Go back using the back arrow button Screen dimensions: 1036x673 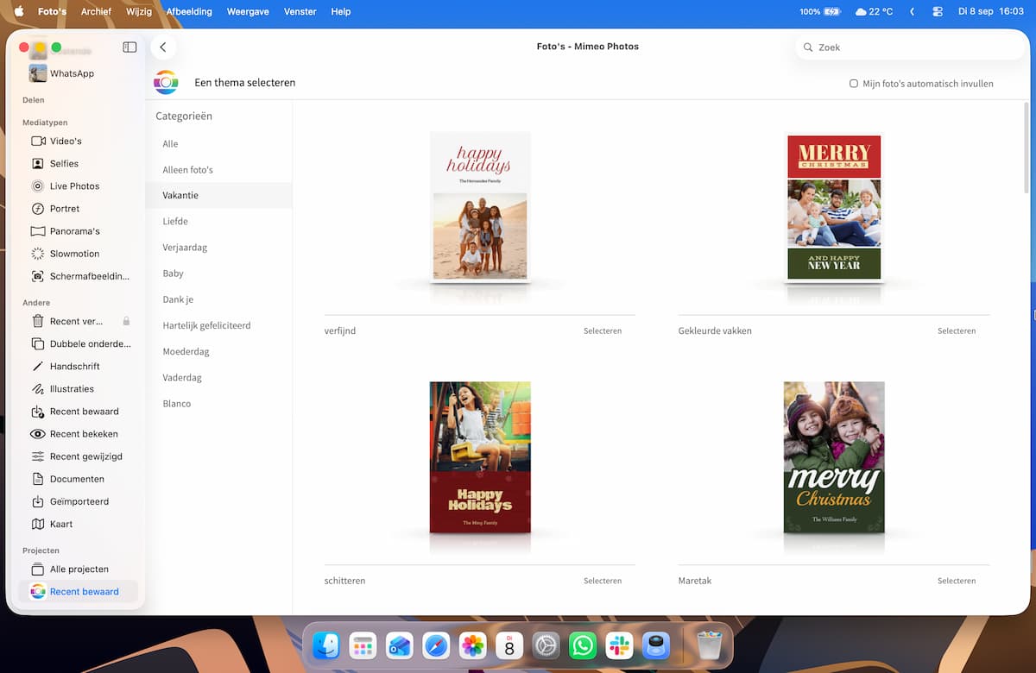coord(163,47)
